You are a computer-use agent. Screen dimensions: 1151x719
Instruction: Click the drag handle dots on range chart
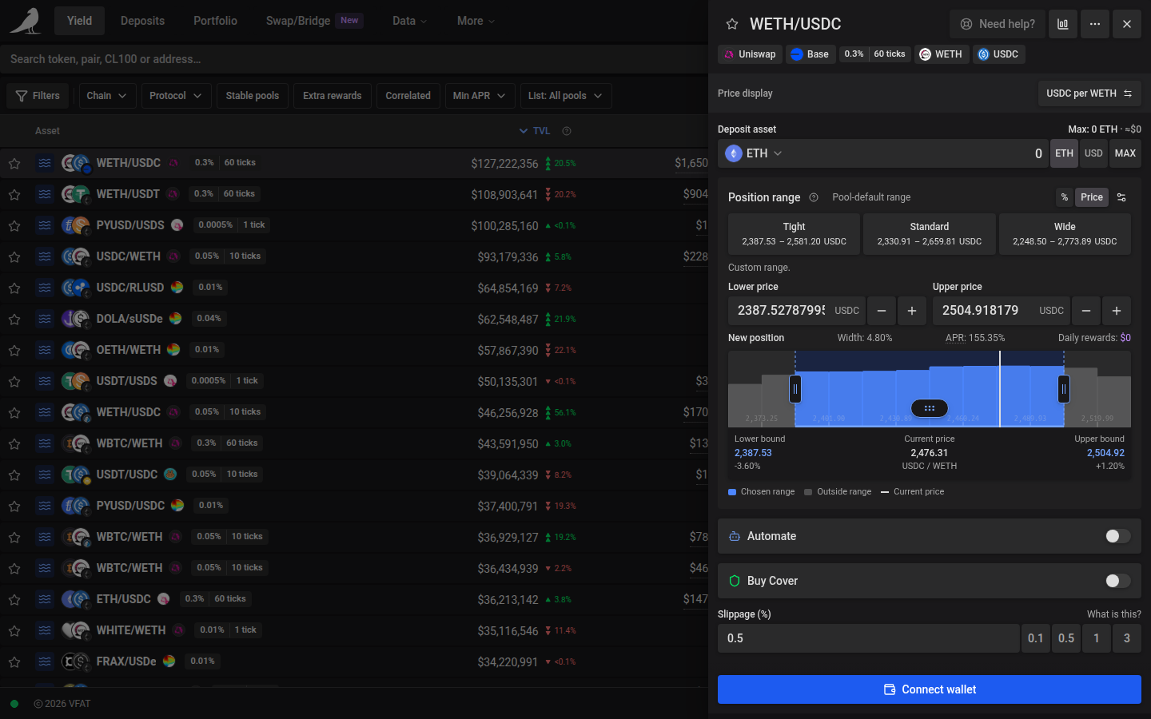coord(929,408)
